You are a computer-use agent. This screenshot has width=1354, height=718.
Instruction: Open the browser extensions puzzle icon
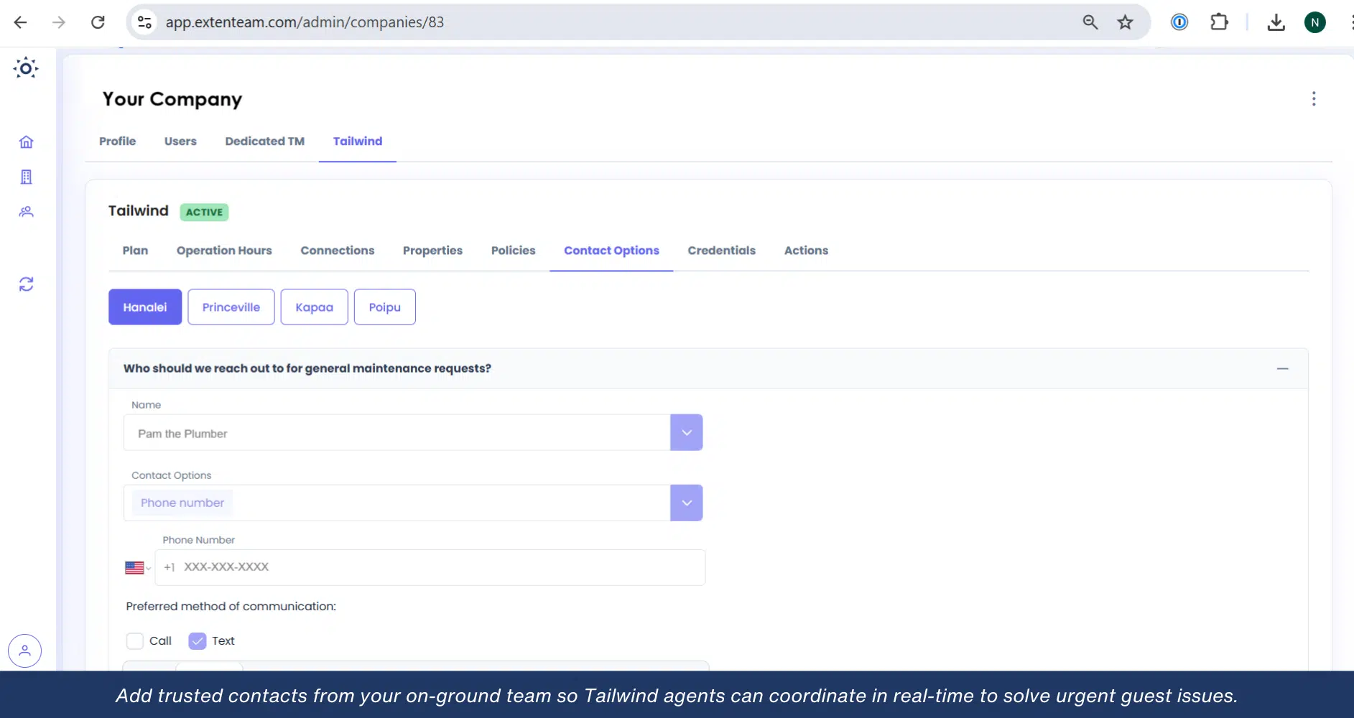[x=1219, y=22]
